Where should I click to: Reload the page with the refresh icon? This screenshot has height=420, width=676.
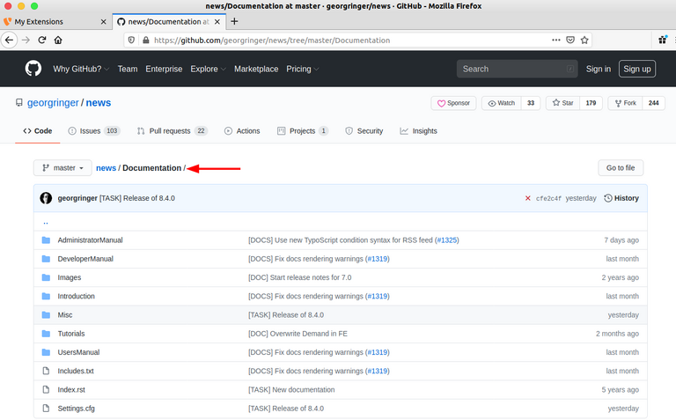coord(40,40)
